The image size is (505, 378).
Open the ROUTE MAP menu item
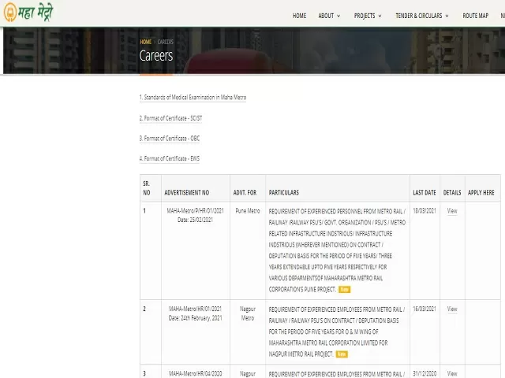[475, 16]
